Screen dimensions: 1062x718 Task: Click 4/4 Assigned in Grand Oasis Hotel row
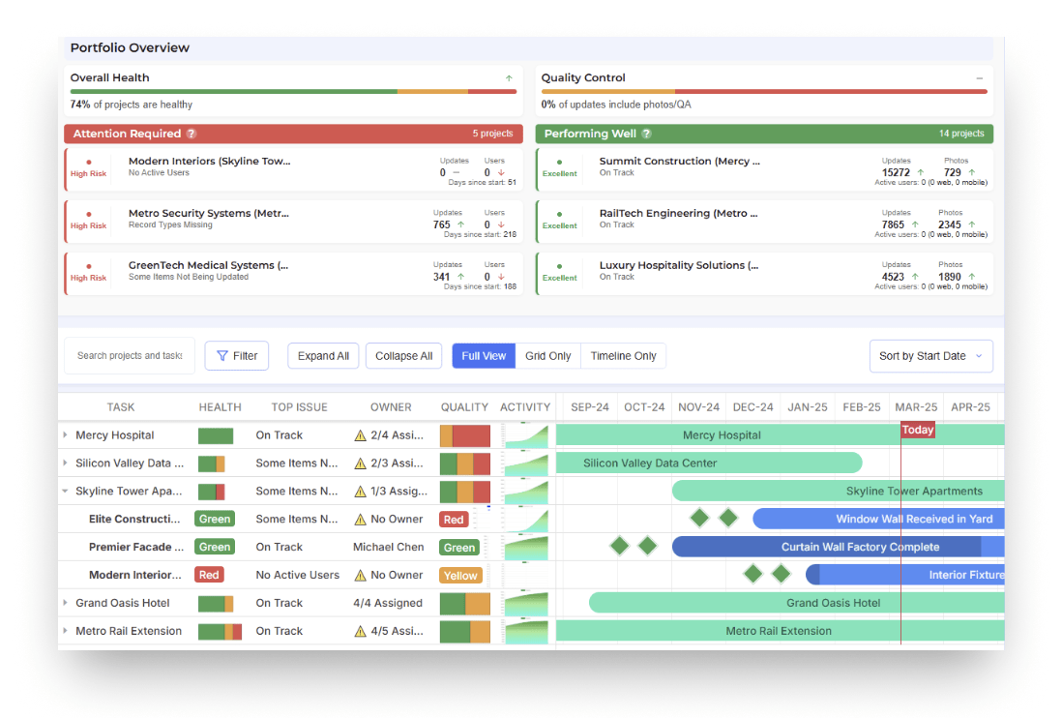388,603
